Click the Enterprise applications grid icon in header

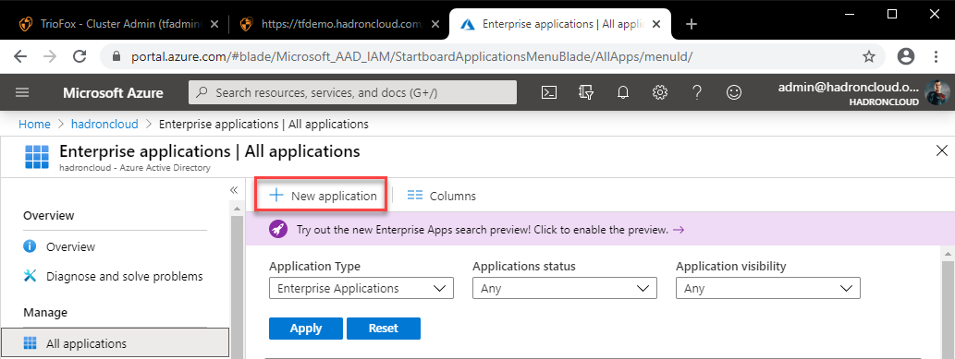37,157
